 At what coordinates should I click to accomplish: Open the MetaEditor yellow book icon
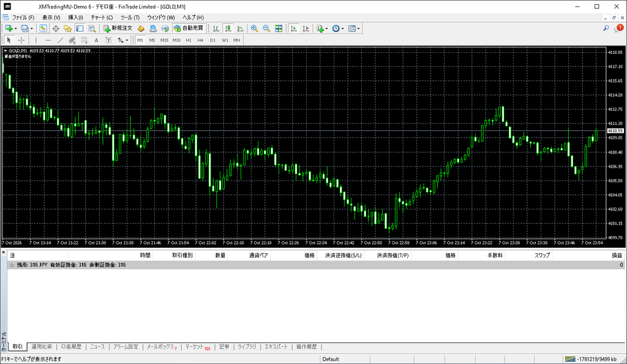pyautogui.click(x=141, y=28)
